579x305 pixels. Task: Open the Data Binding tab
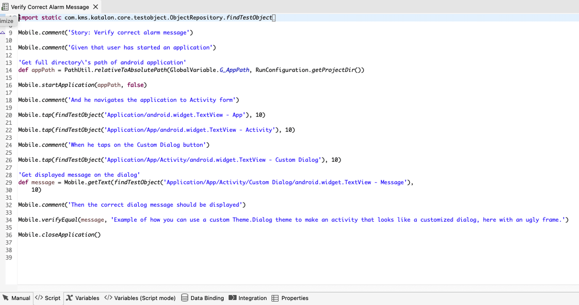[203, 298]
